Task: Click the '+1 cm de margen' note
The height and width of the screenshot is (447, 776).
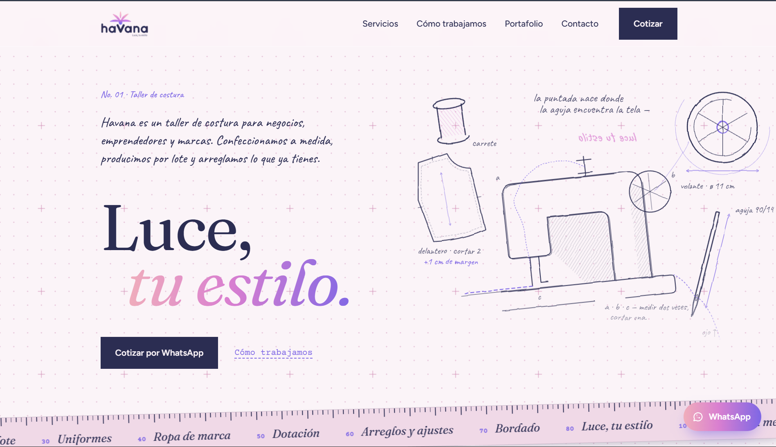Action: click(451, 262)
